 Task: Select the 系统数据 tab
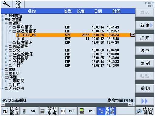106,111
